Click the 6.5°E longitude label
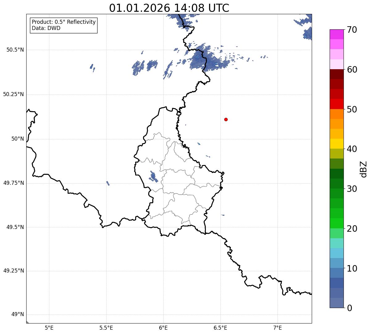The image size is (371, 334). (220, 328)
